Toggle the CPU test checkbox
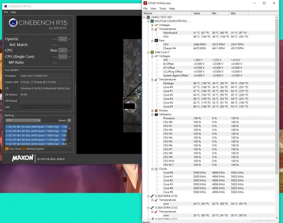Viewport: 283px width, 223px height. [x=70, y=50]
